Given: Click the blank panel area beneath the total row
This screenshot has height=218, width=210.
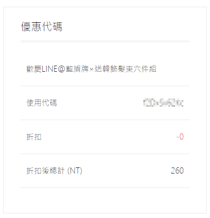Looking at the screenshot, I should pos(105,200).
